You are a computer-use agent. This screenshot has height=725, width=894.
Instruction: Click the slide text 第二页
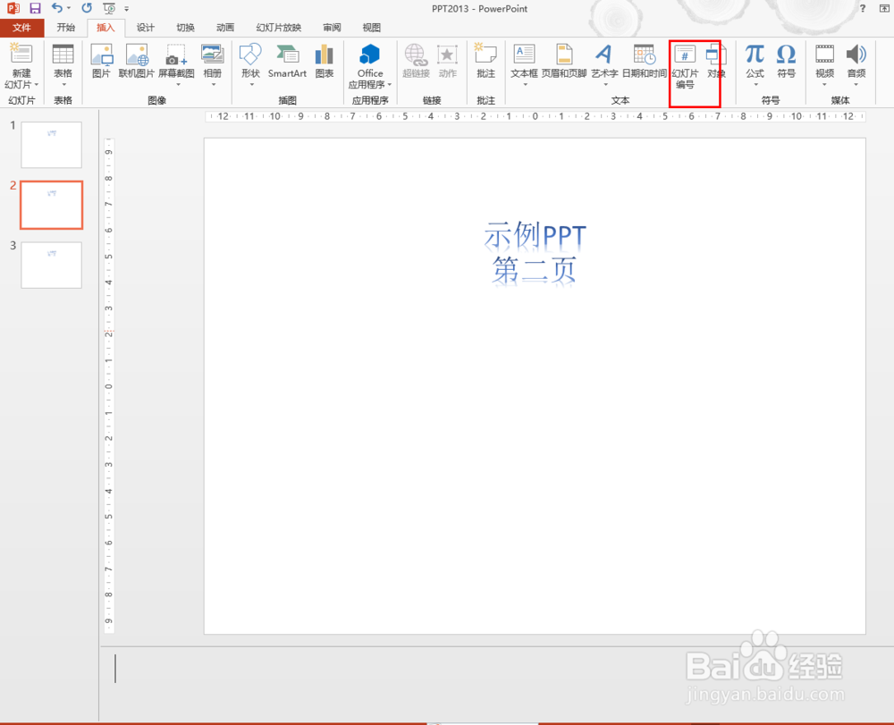click(x=535, y=270)
